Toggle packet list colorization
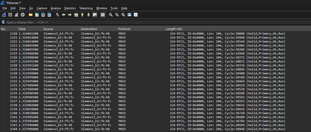Viewport: 311px width, 132px height. coord(103,15)
